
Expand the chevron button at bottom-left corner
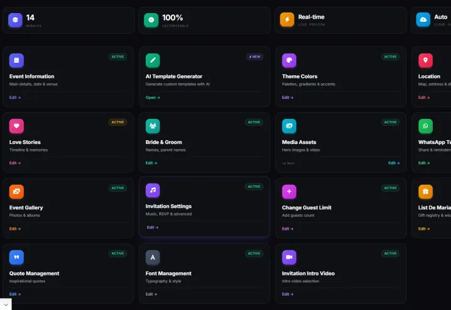coord(6,304)
